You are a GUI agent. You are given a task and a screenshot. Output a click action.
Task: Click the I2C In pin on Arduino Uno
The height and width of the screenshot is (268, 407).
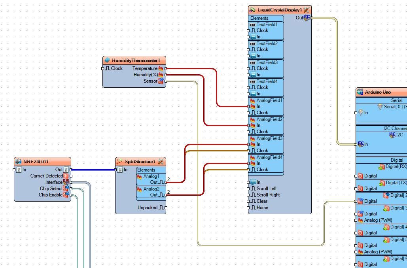tap(356, 144)
